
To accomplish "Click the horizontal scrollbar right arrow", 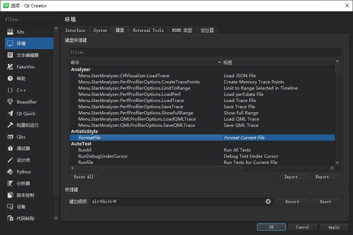I will pos(332,168).
